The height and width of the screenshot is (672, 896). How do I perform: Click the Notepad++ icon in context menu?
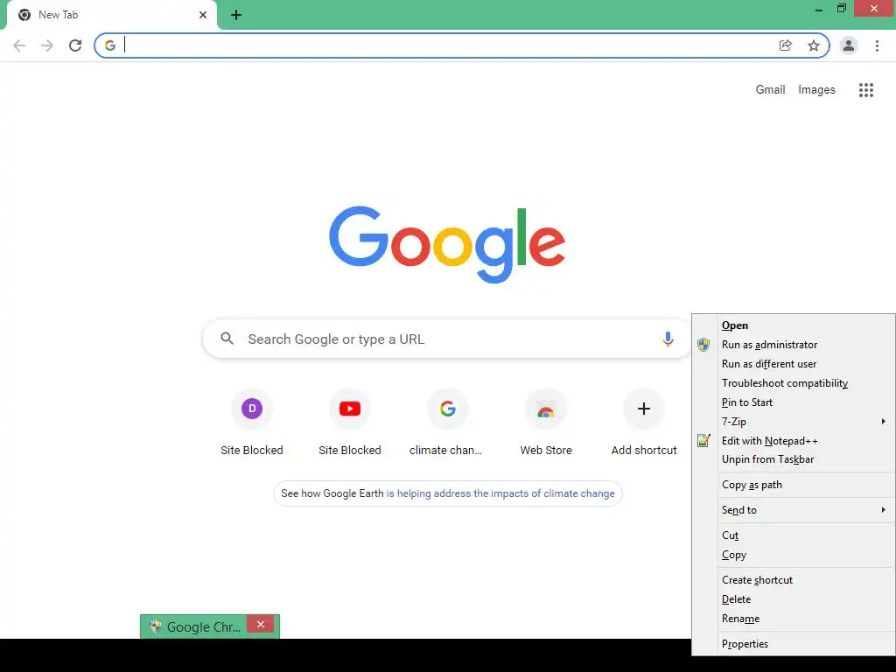click(703, 441)
